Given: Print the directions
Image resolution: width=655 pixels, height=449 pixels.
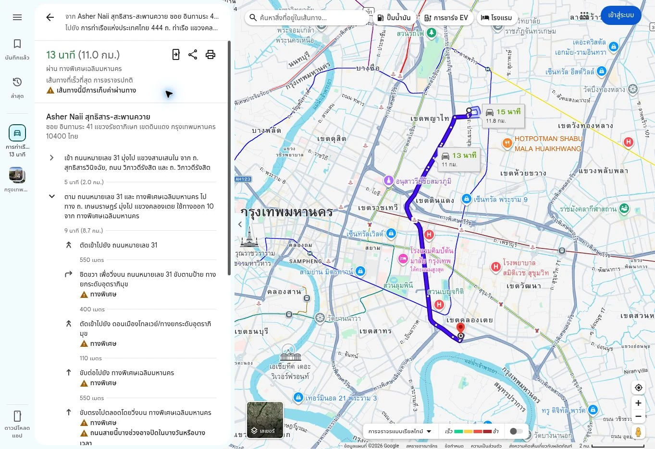Looking at the screenshot, I should (x=210, y=55).
